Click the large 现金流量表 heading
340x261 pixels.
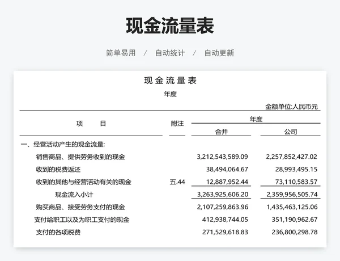coord(170,26)
